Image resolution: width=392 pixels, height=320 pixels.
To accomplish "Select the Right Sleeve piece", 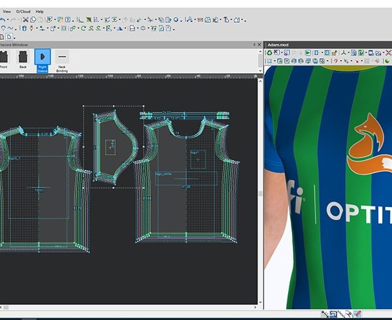I will (42, 59).
